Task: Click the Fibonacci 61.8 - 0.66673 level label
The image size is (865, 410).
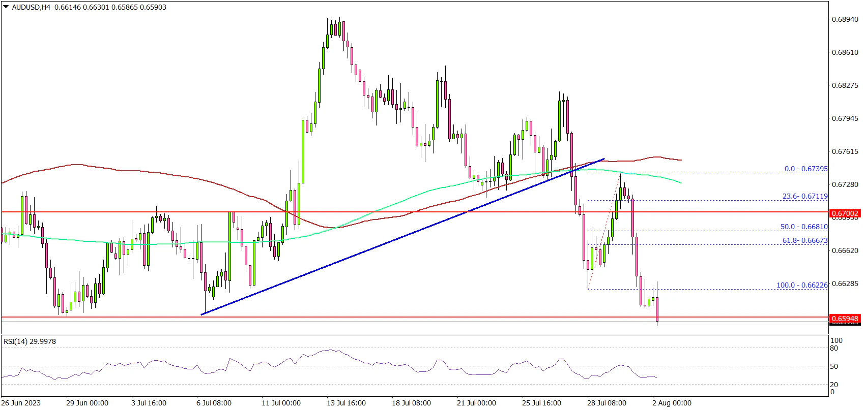Action: tap(804, 240)
